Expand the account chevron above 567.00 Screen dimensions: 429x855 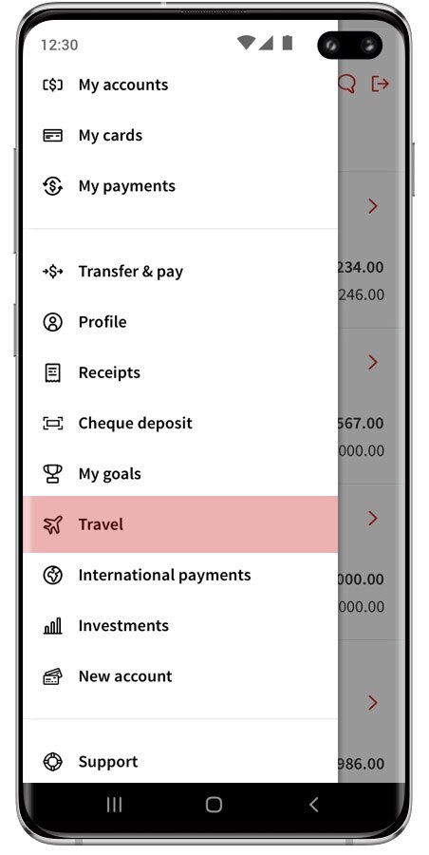[x=373, y=362]
